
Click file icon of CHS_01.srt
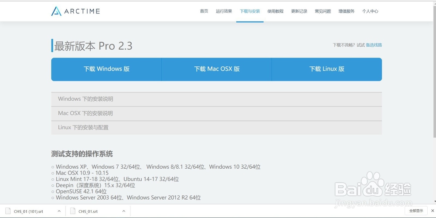coord(72,211)
